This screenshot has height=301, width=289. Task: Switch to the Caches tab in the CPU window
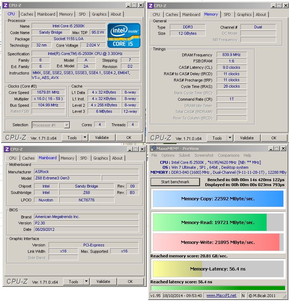tap(27, 14)
